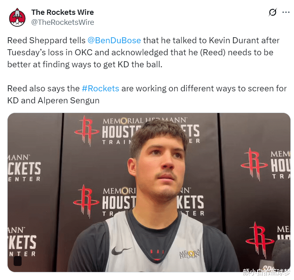
Task: Click the Chinese watermark text
Action: point(266,272)
